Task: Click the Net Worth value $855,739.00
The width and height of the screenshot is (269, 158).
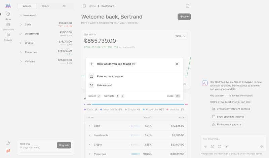Action: 100,41
